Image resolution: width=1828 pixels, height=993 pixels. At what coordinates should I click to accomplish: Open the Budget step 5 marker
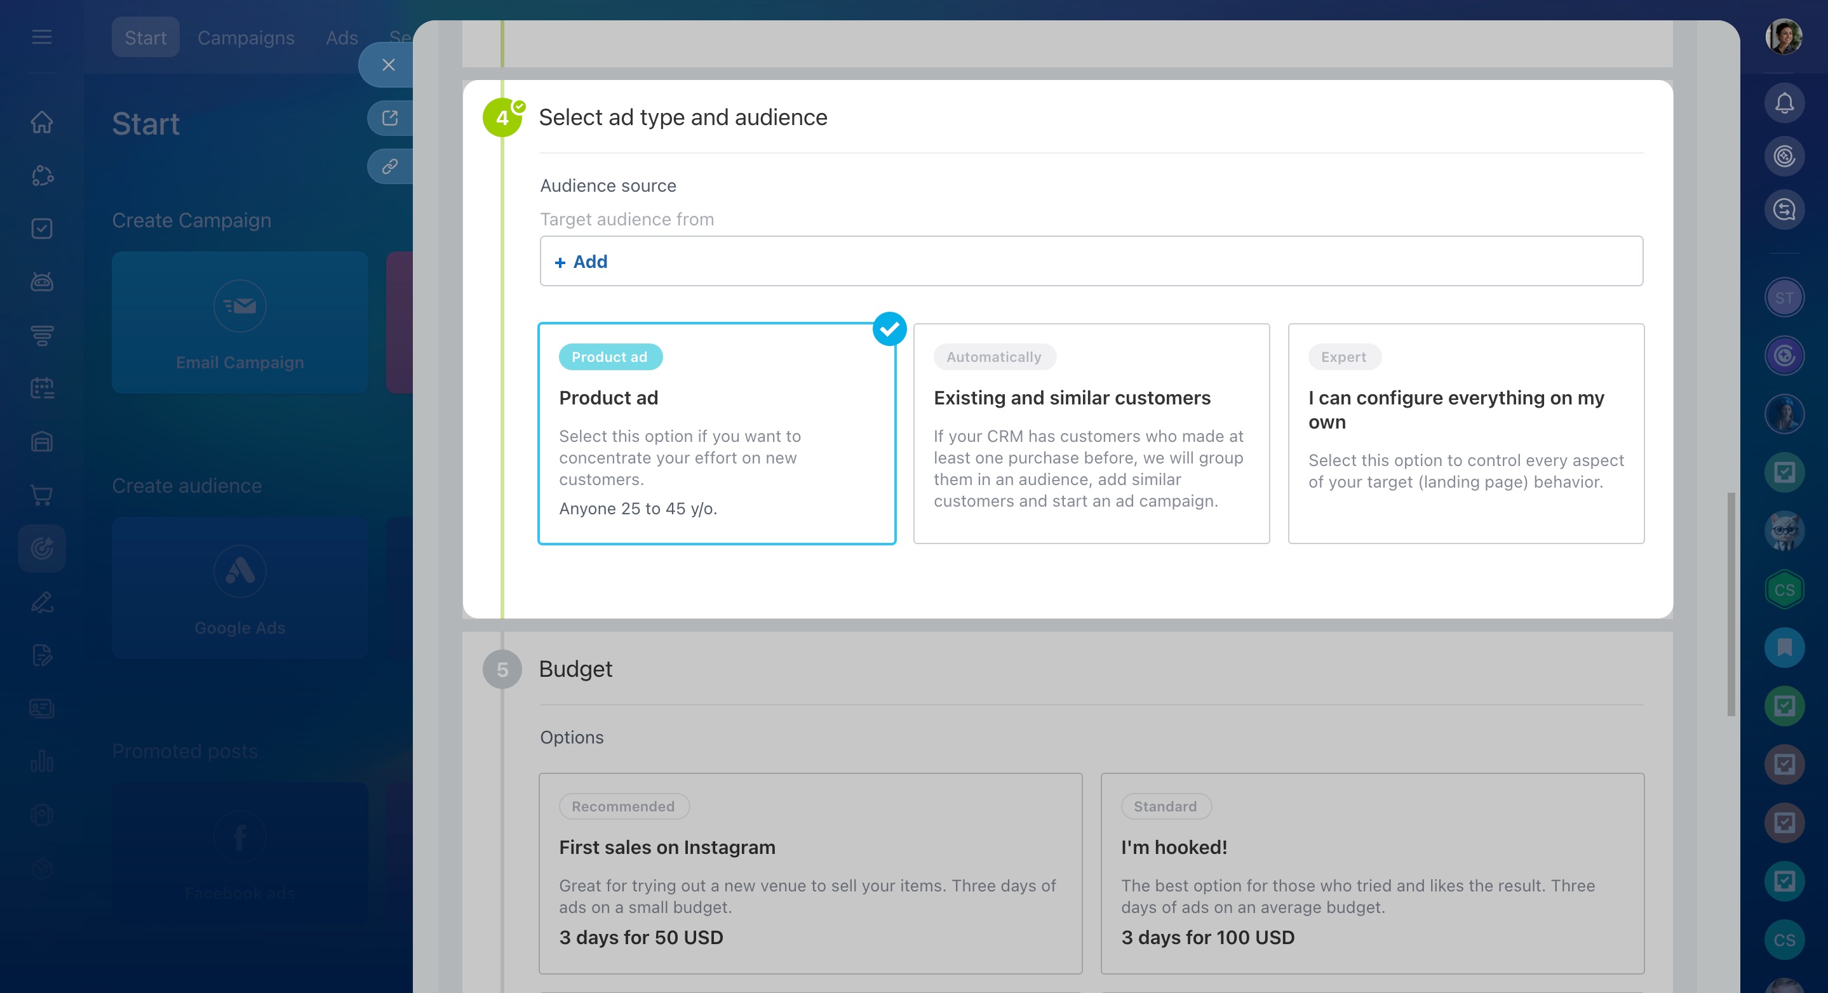point(502,670)
